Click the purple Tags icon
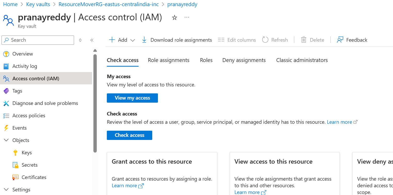Screen dimensions: 393x195 [6, 91]
